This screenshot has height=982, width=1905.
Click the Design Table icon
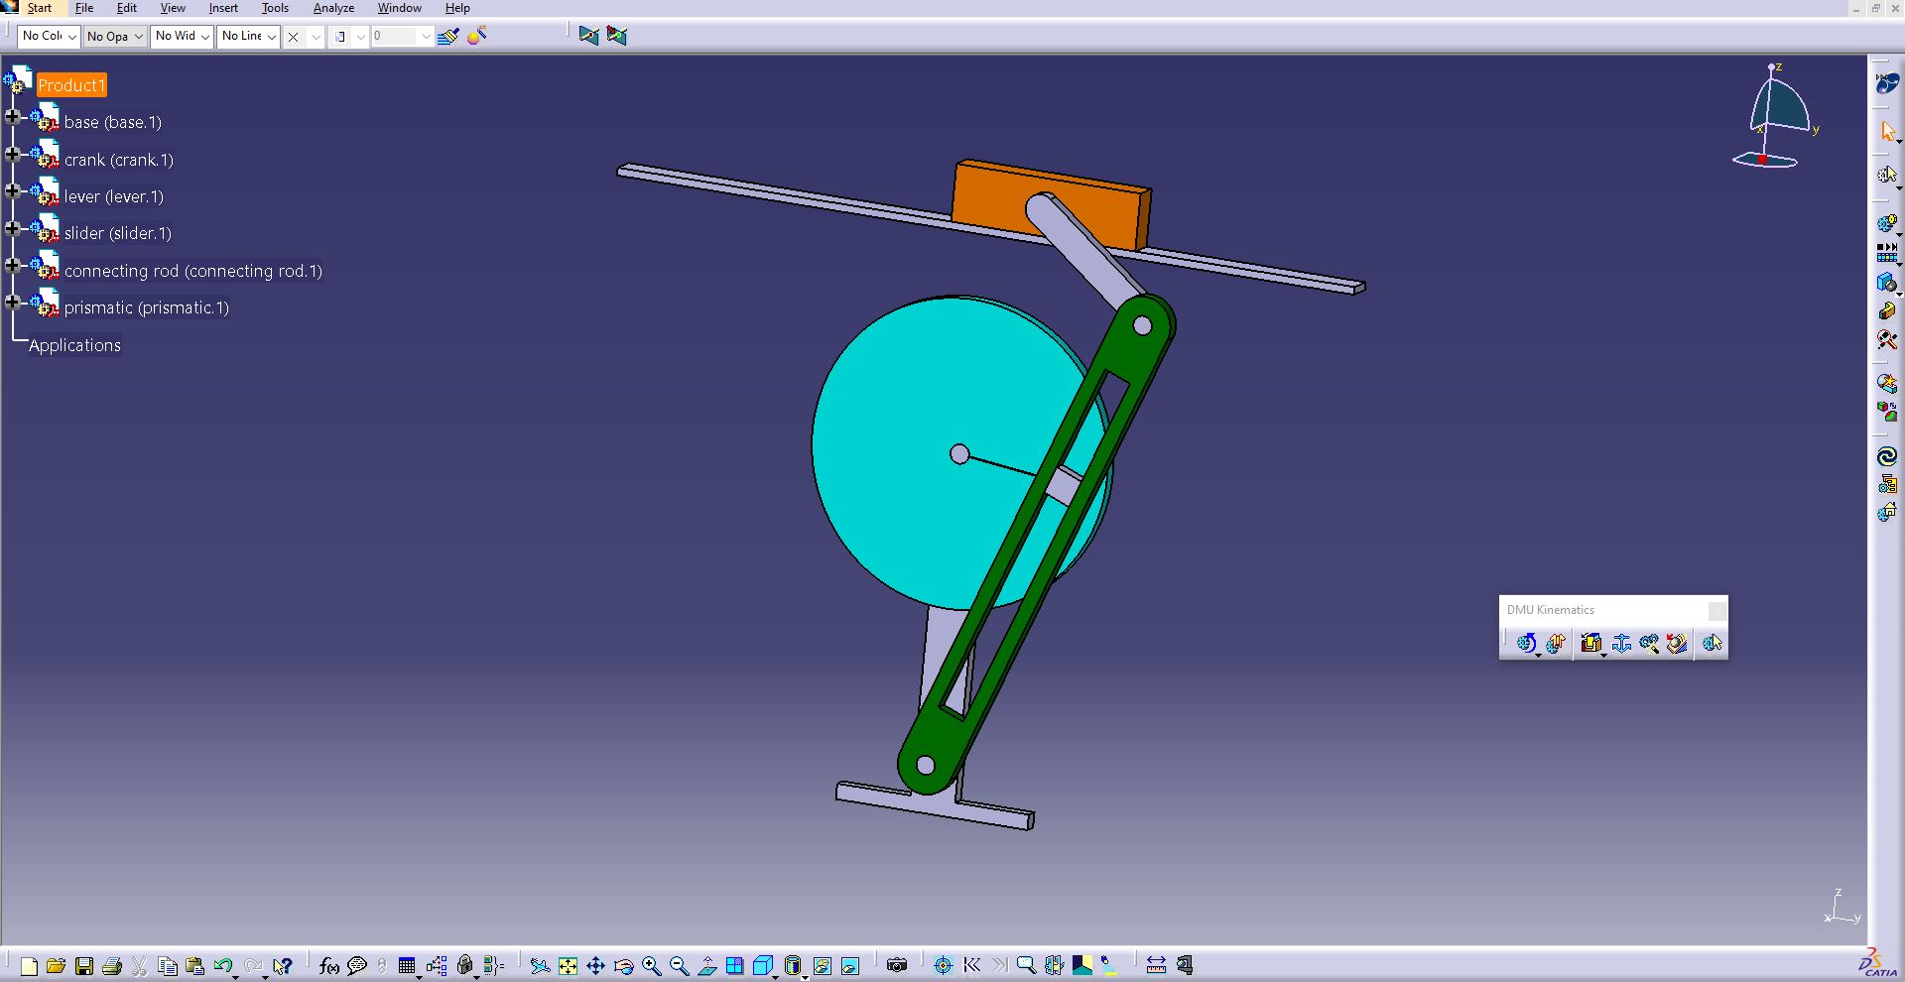click(407, 965)
